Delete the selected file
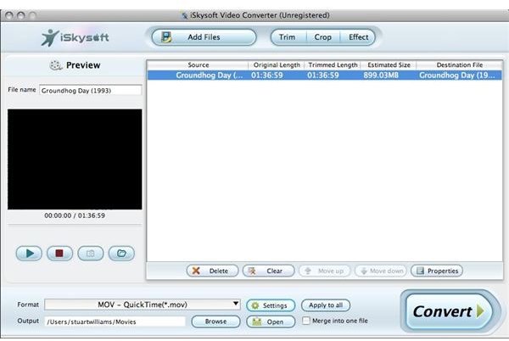Viewport: 509px width, 341px height. [212, 271]
